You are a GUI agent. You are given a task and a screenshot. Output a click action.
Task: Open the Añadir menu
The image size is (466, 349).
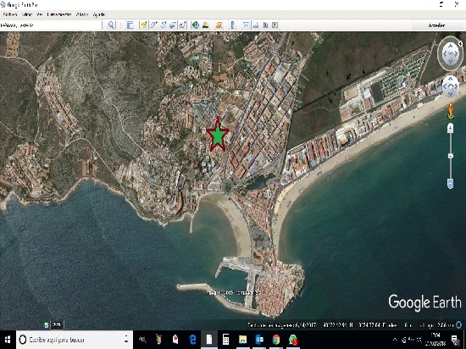82,14
